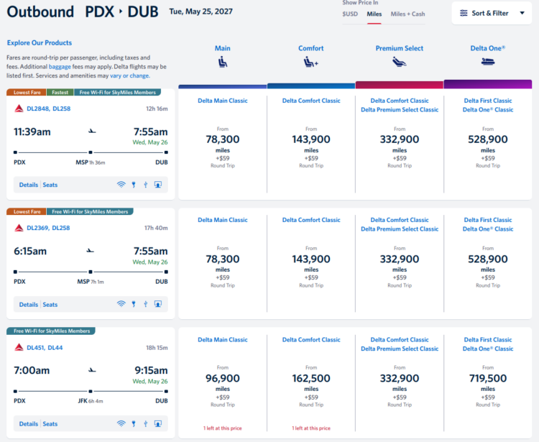Click the JFK 6h 4m layover label
Screen dimensions: 539x442
91,401
